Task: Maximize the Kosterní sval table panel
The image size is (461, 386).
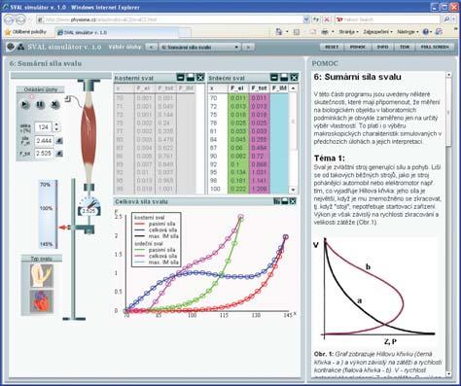Action: coord(191,78)
